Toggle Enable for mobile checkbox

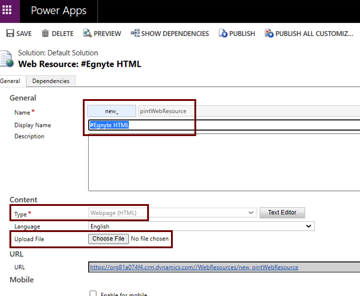[93, 293]
